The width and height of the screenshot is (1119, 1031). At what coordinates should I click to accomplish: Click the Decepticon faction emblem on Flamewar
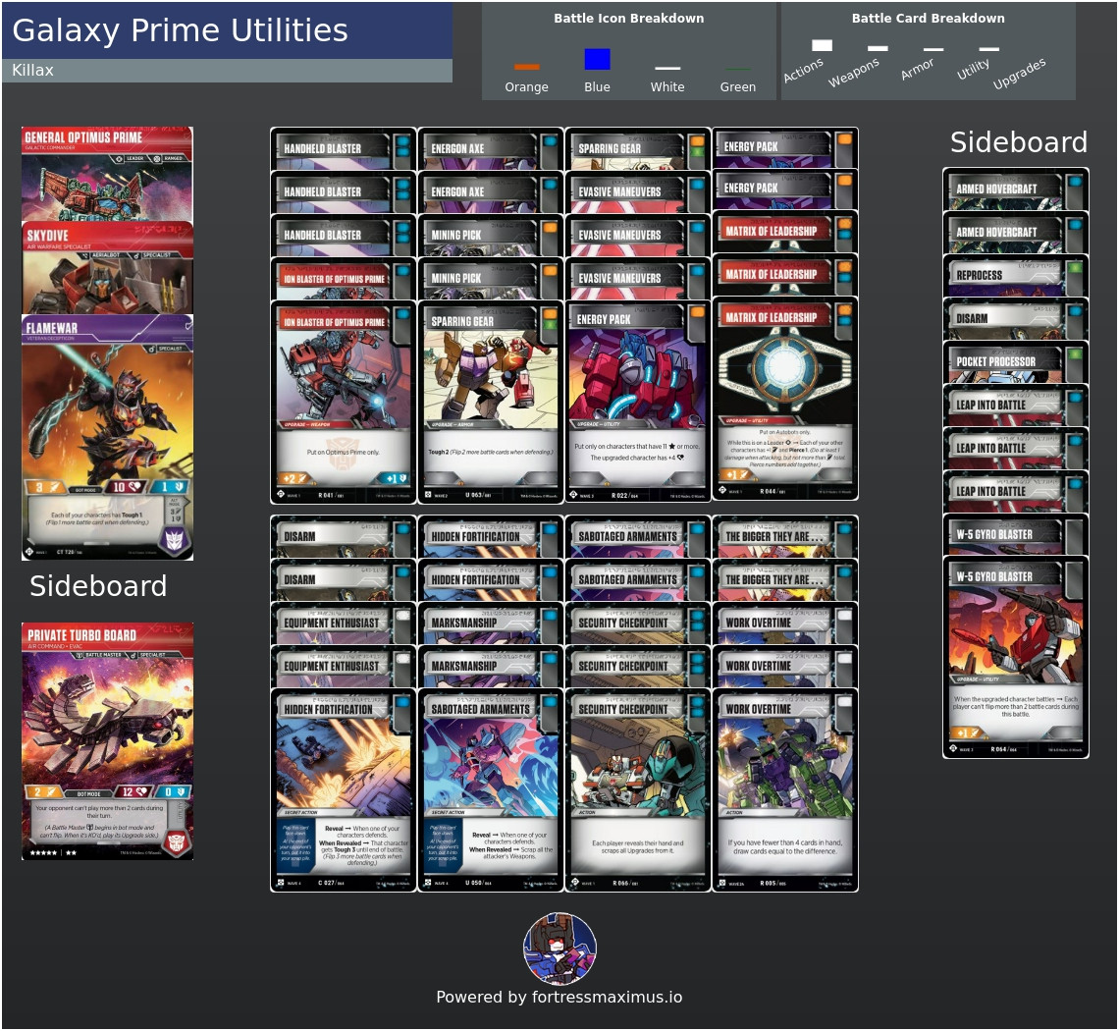tap(174, 540)
